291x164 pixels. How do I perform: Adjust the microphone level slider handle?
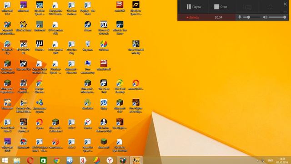[x=249, y=17]
